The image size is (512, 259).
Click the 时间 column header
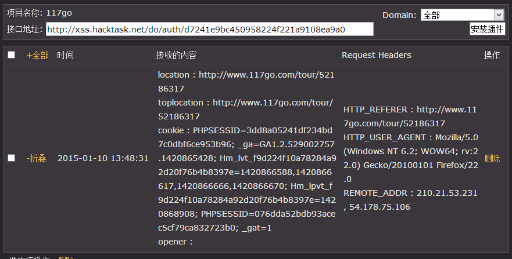pos(65,55)
